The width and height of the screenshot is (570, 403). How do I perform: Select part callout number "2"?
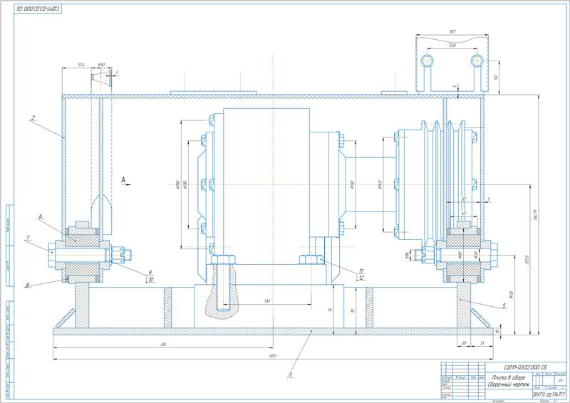[33, 117]
